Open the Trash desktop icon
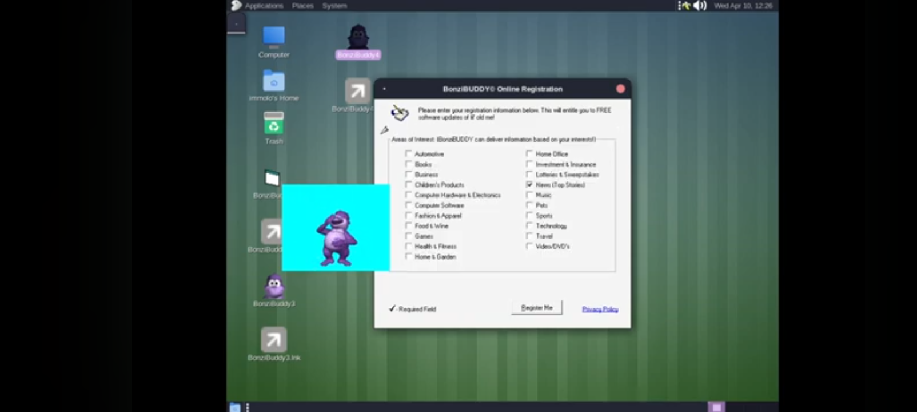Image resolution: width=917 pixels, height=412 pixels. [273, 124]
